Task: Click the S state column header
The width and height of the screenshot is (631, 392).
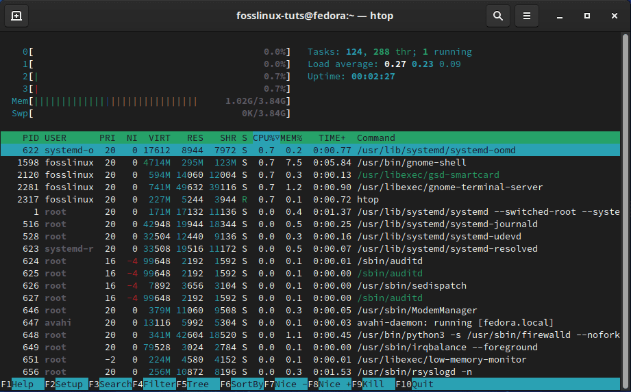Action: pos(245,138)
